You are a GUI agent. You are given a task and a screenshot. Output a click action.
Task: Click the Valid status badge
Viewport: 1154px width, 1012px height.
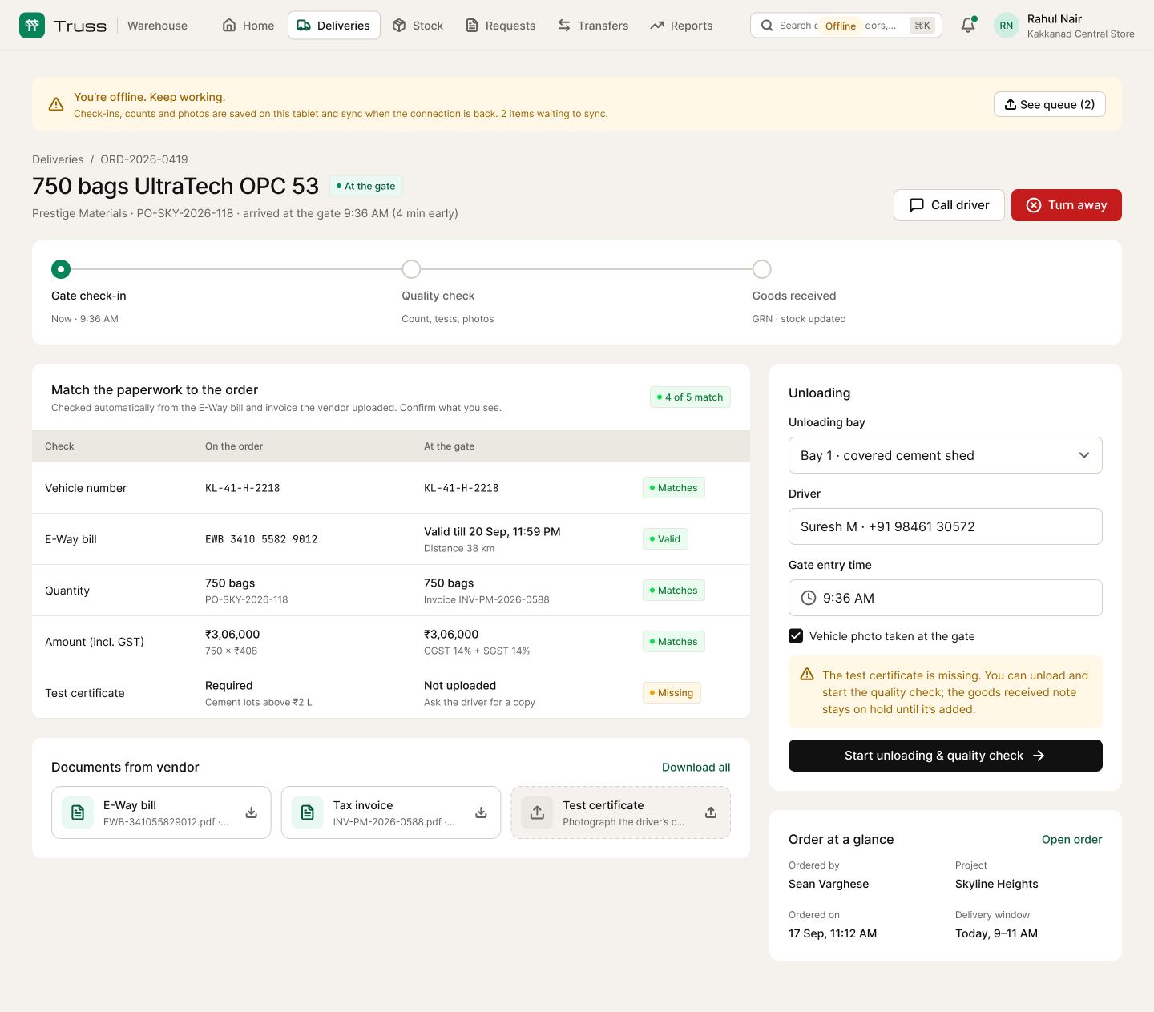(x=665, y=539)
